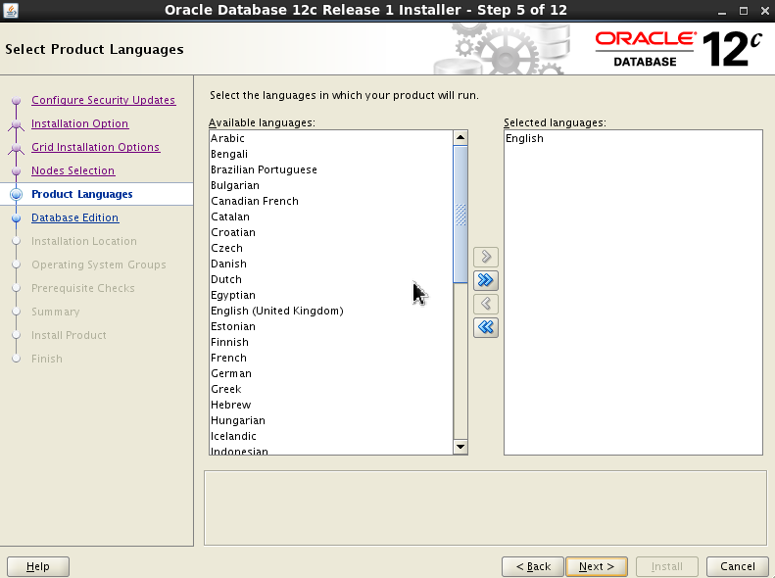Image resolution: width=775 pixels, height=578 pixels.
Task: Open the Configure Security Updates step
Action: click(103, 100)
